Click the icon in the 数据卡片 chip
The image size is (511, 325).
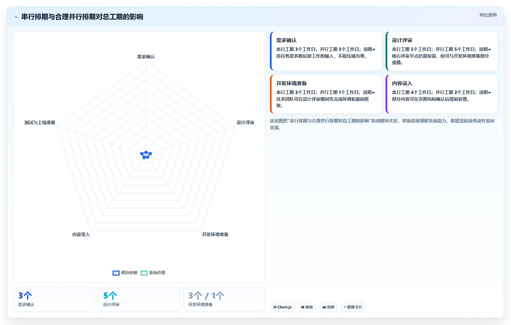coord(345,307)
